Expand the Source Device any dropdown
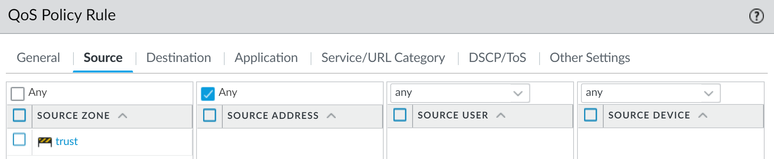Viewport: 774px width, 159px height. tap(708, 94)
